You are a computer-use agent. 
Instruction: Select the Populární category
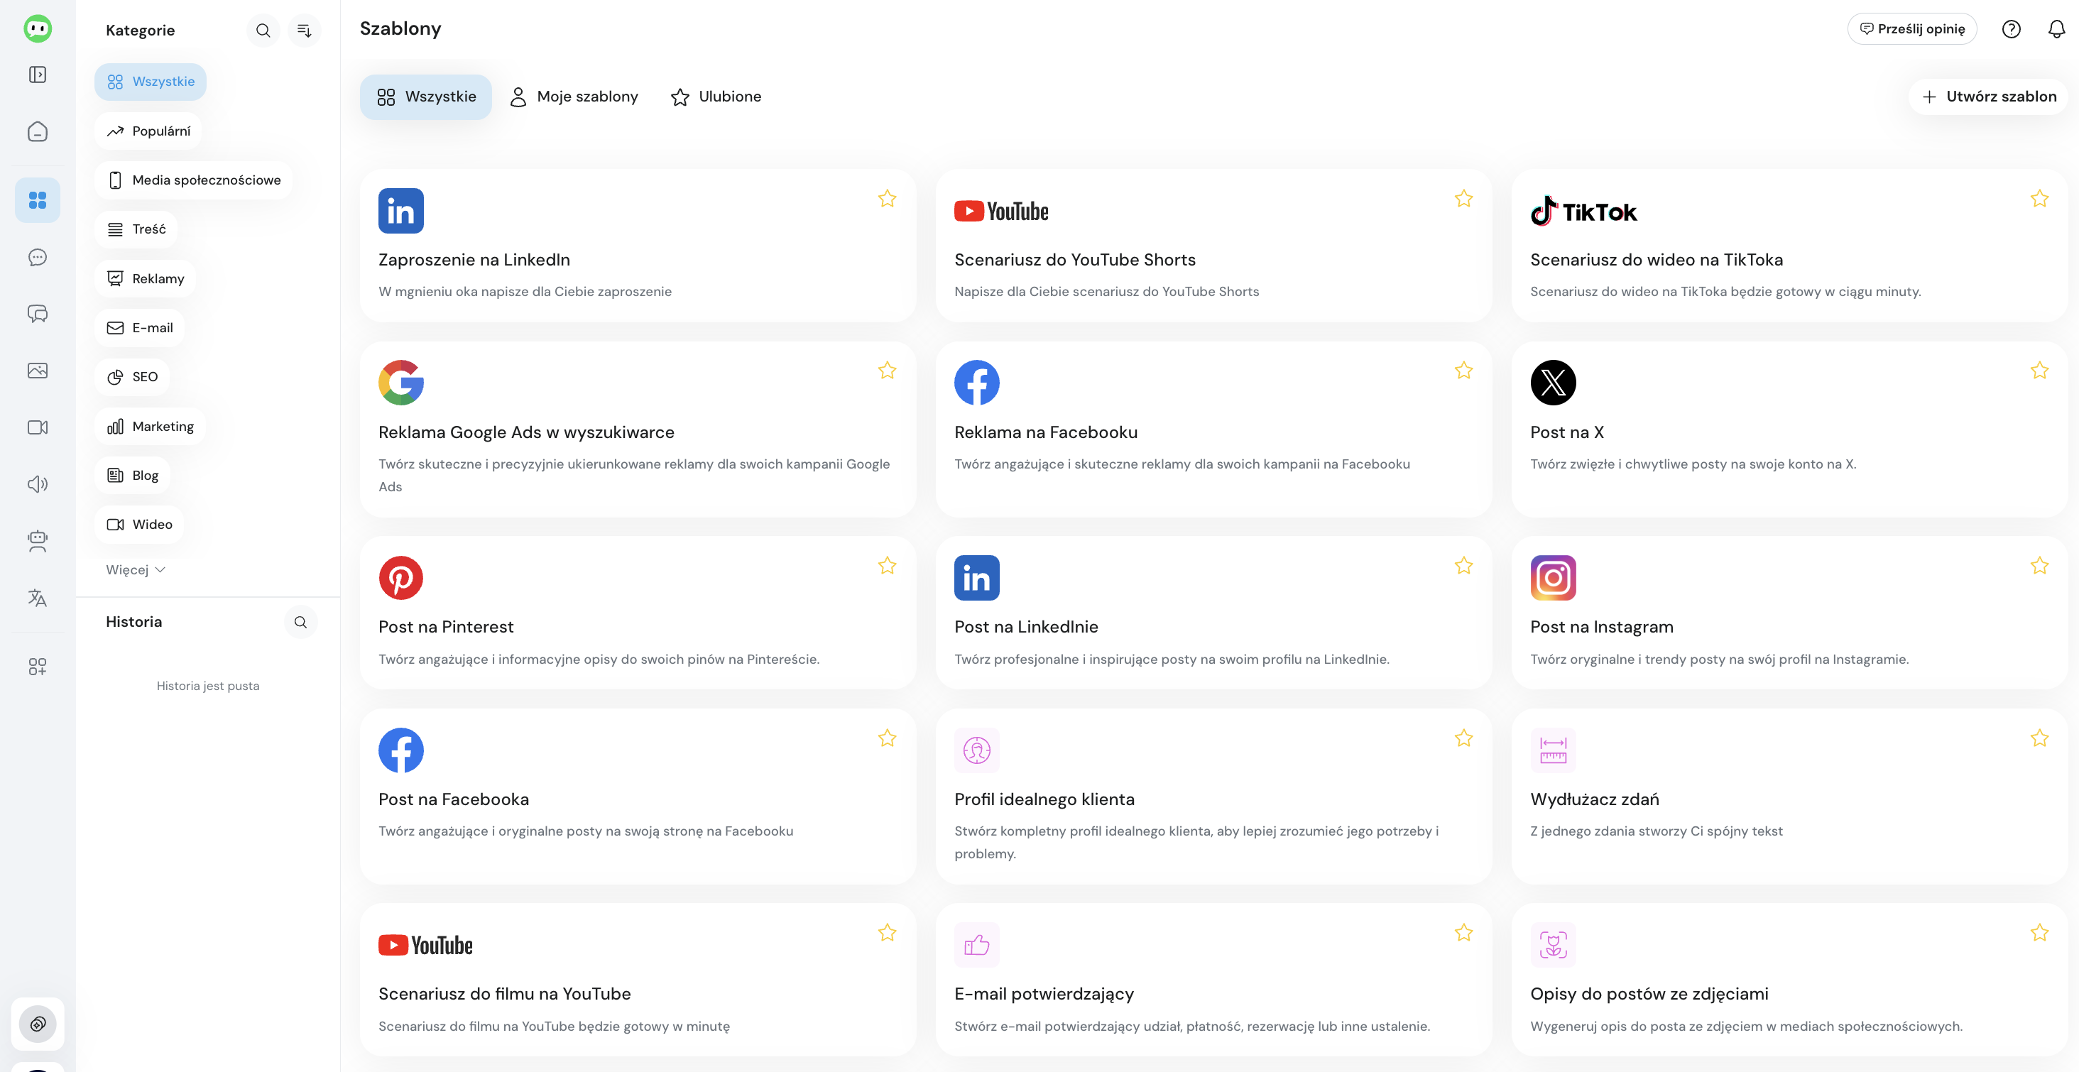click(x=148, y=131)
